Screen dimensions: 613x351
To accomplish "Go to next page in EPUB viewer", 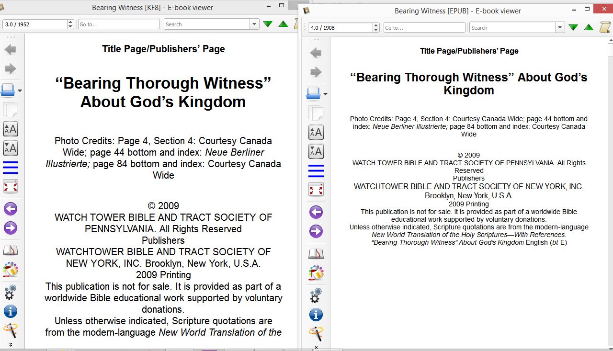I will tap(316, 231).
